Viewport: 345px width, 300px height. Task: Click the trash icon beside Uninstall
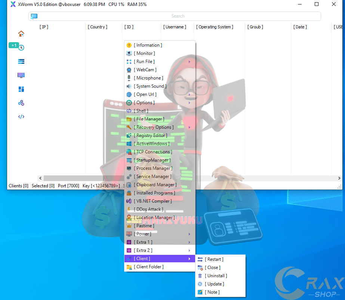(x=200, y=276)
